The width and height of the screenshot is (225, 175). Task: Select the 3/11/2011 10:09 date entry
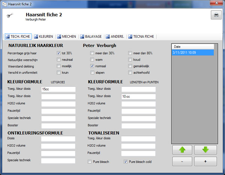193,52
